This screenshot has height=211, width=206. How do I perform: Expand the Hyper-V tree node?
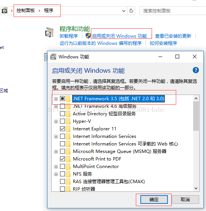tap(56, 121)
